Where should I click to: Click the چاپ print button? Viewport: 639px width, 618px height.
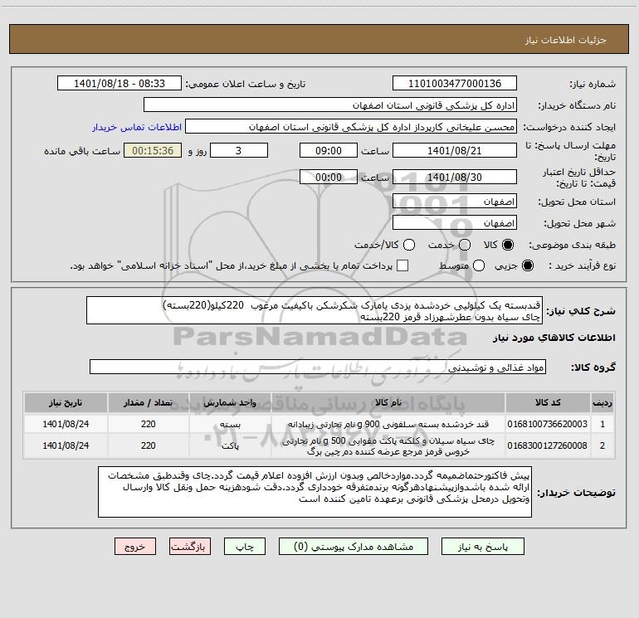point(245,547)
